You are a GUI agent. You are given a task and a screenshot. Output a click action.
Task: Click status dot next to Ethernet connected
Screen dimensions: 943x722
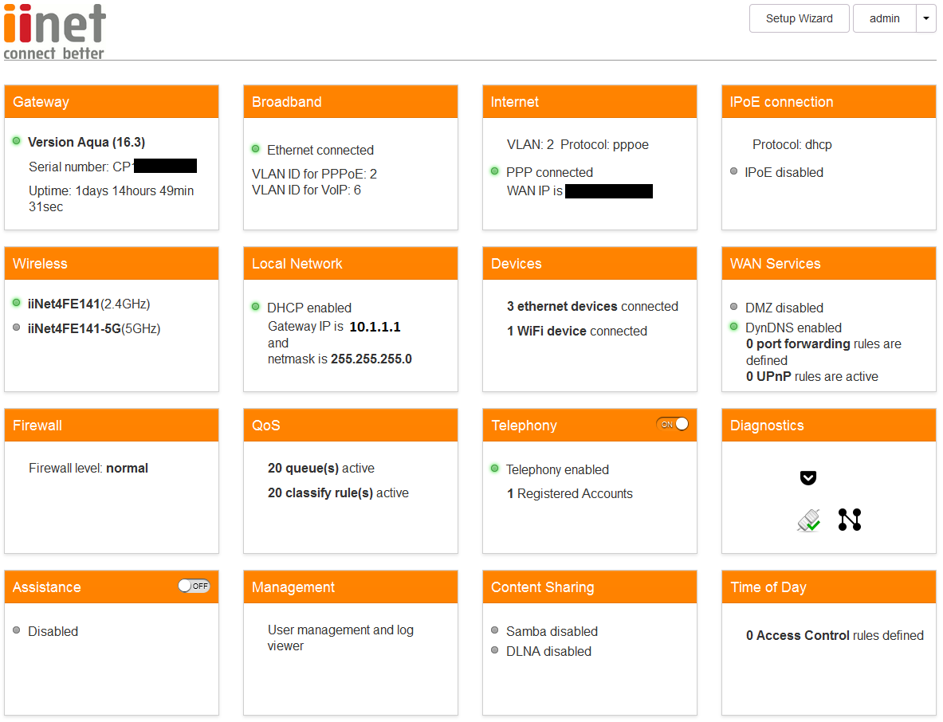coord(256,148)
